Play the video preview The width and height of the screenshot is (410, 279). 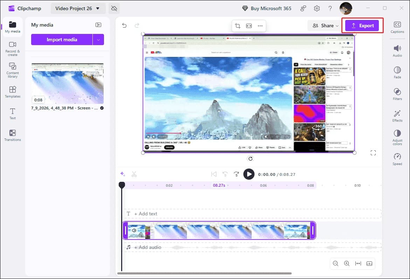[249, 174]
